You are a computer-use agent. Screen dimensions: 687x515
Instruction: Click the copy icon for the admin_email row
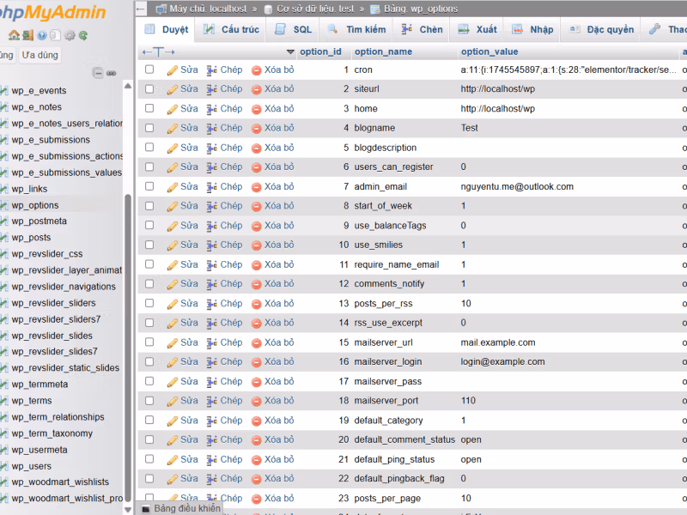point(212,187)
